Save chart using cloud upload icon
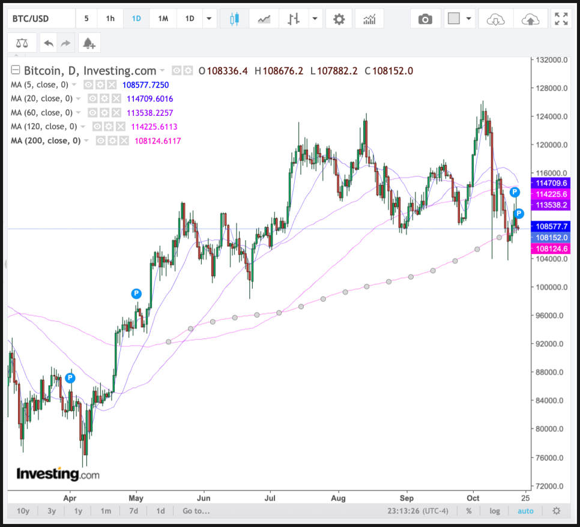 (x=530, y=19)
